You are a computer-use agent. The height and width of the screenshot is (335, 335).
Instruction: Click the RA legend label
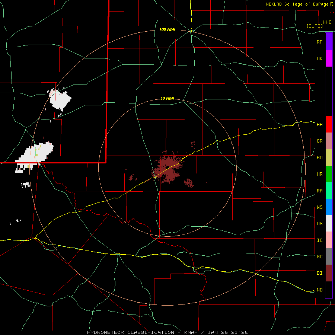(x=319, y=191)
